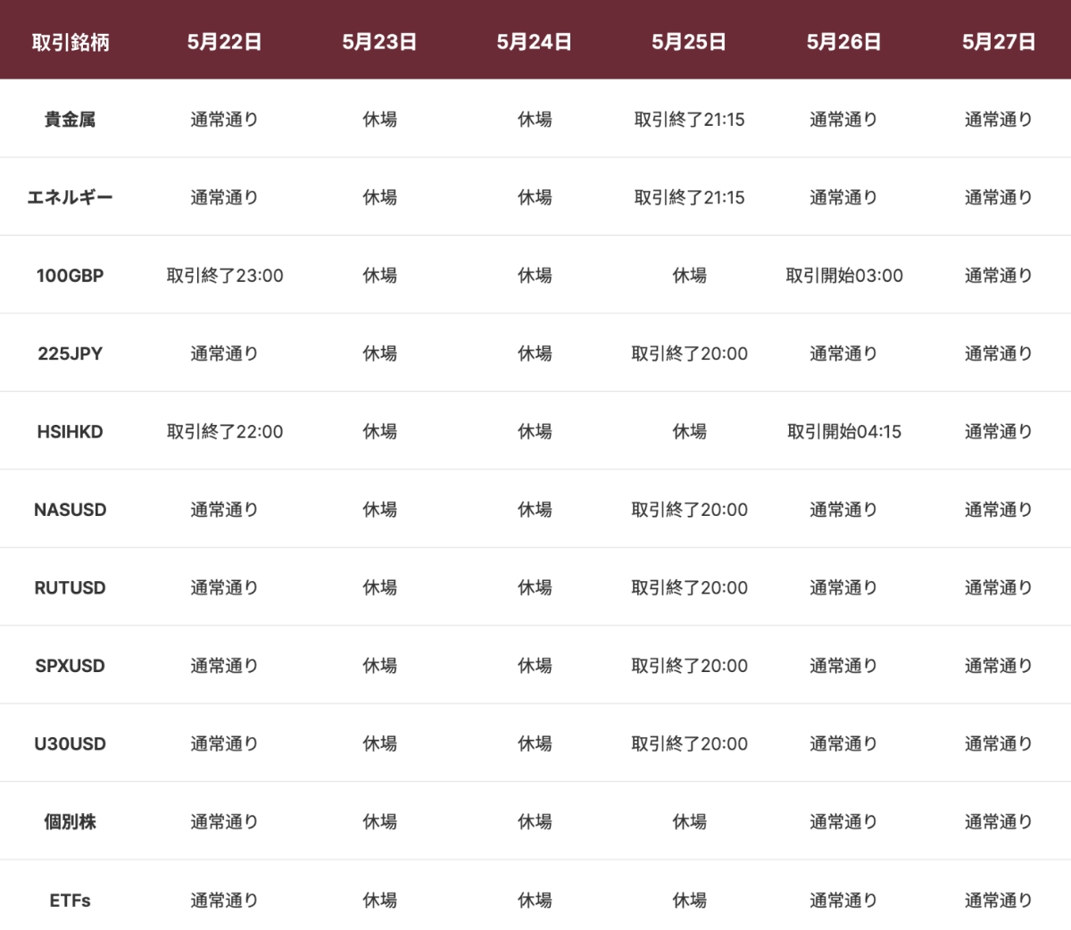Click 通常通り under 5月22日 for NASUSD
1071x930 pixels.
225,510
